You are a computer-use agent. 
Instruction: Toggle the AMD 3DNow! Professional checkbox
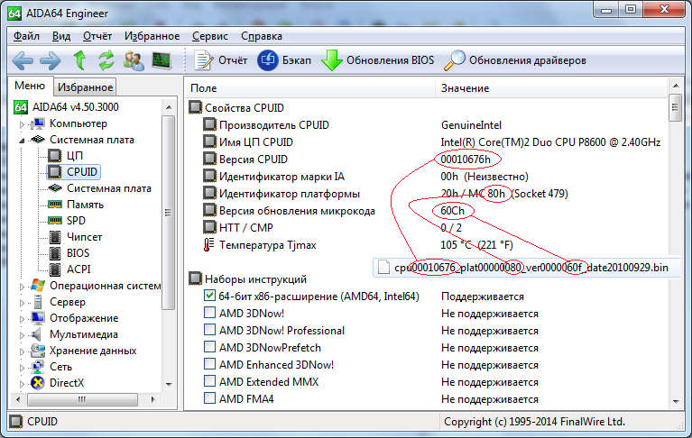pyautogui.click(x=209, y=330)
